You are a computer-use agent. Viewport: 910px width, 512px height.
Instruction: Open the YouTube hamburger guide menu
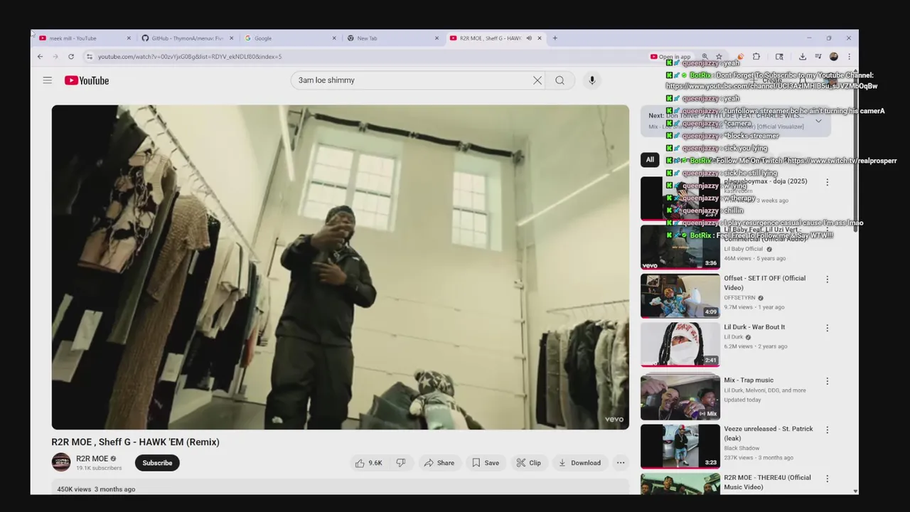point(48,80)
